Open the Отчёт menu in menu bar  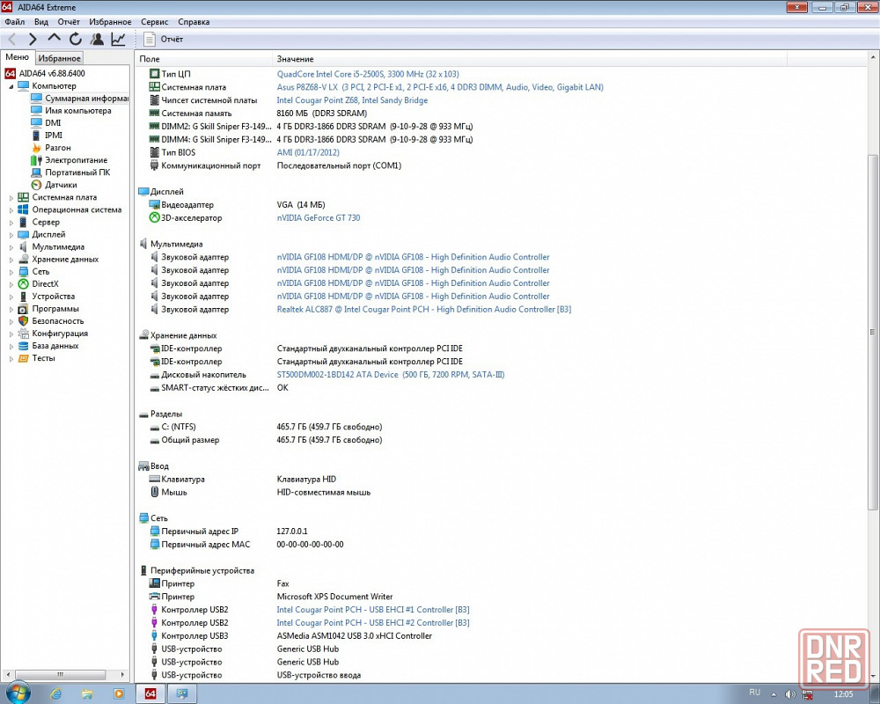[x=69, y=22]
